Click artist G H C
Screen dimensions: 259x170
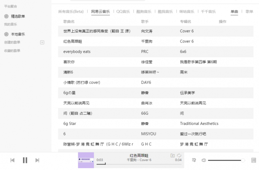146,144
